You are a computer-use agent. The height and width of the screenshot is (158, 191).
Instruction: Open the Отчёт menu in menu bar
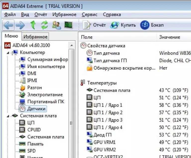pos(41,14)
